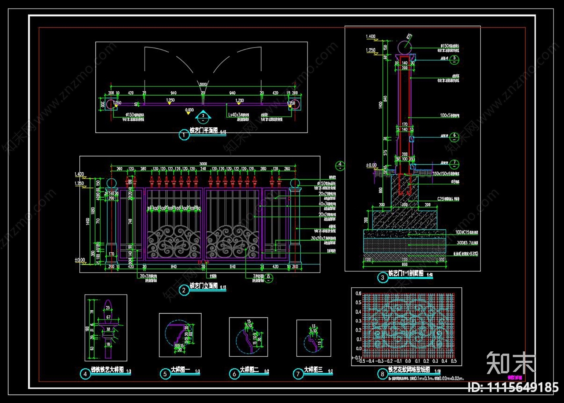Screen dimensions: 564x403
Task: Select callout circle 6 in section drawing
Action: (x=455, y=136)
